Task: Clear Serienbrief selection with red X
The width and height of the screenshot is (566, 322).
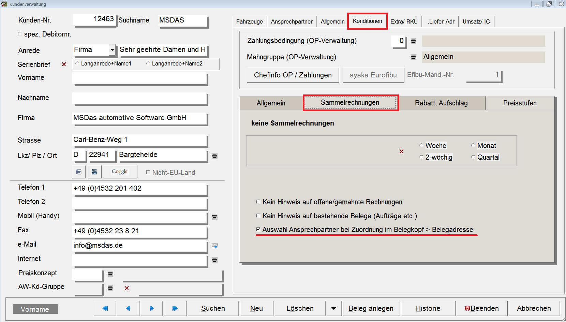Action: [x=64, y=64]
